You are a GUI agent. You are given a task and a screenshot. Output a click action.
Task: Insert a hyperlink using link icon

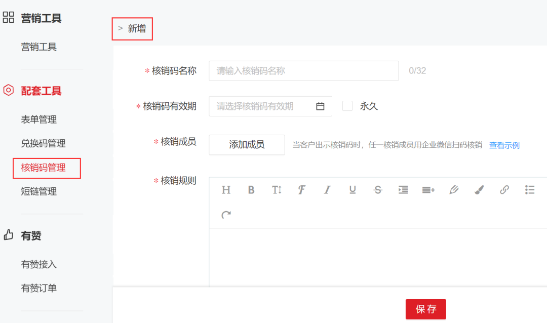pos(504,190)
